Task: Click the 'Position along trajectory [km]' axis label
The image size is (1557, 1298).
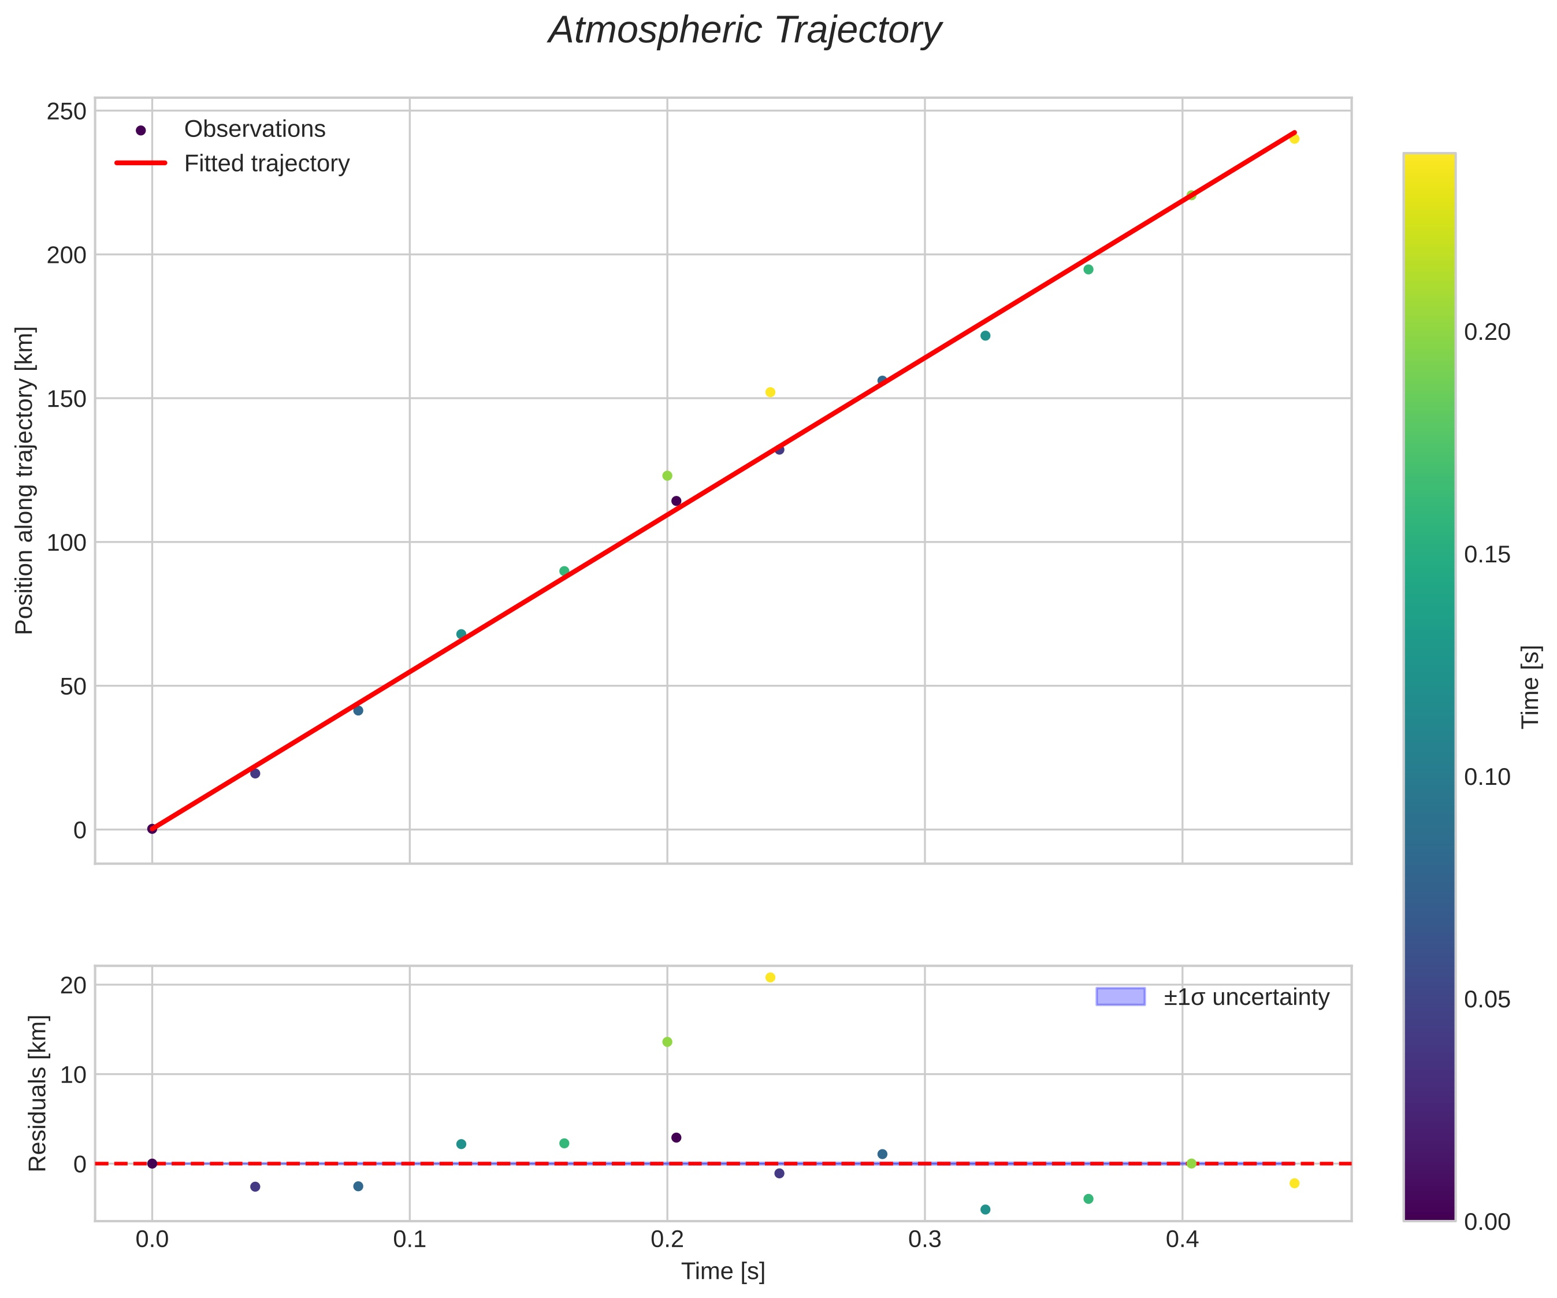Action: (24, 480)
